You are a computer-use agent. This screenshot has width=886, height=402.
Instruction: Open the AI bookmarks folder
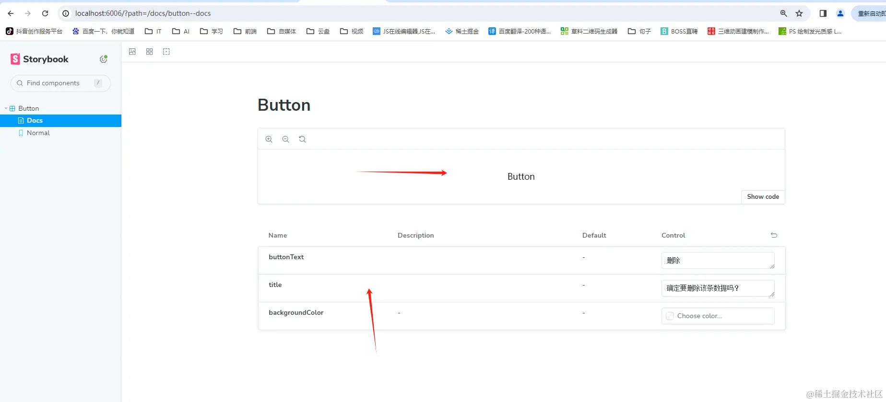[181, 32]
